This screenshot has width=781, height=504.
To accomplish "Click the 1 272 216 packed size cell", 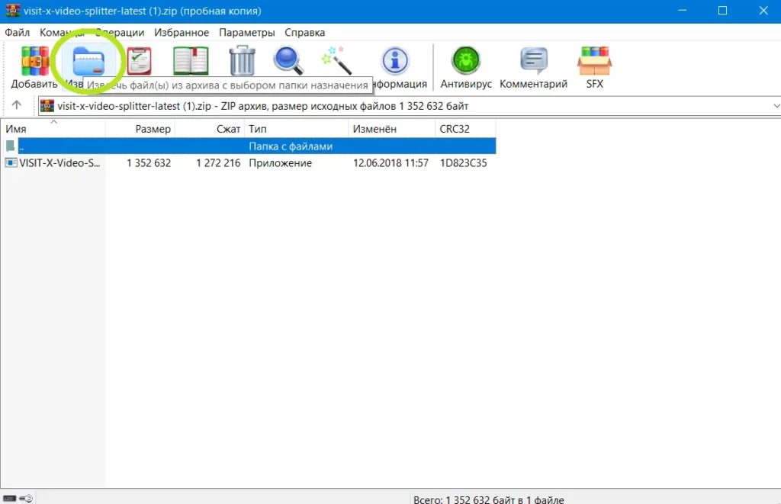I will click(x=218, y=163).
